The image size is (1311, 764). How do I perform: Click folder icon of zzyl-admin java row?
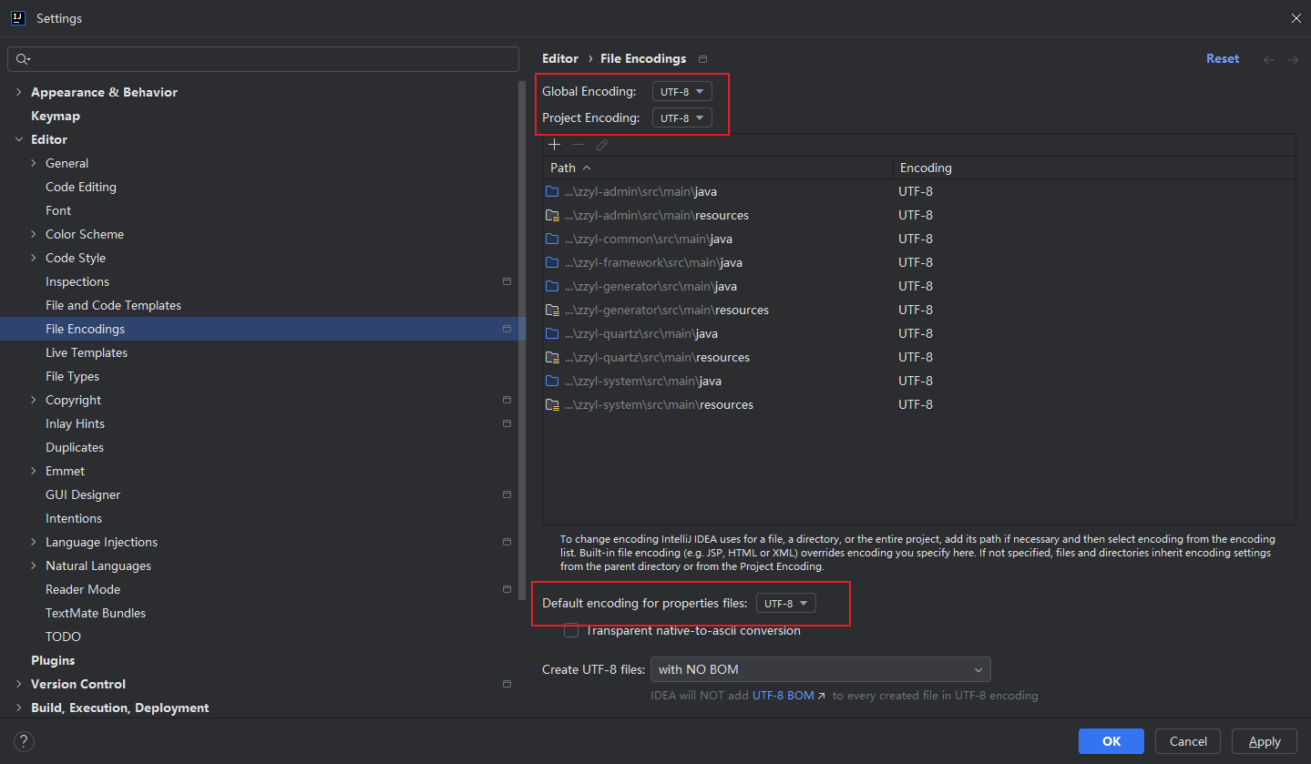(x=552, y=191)
